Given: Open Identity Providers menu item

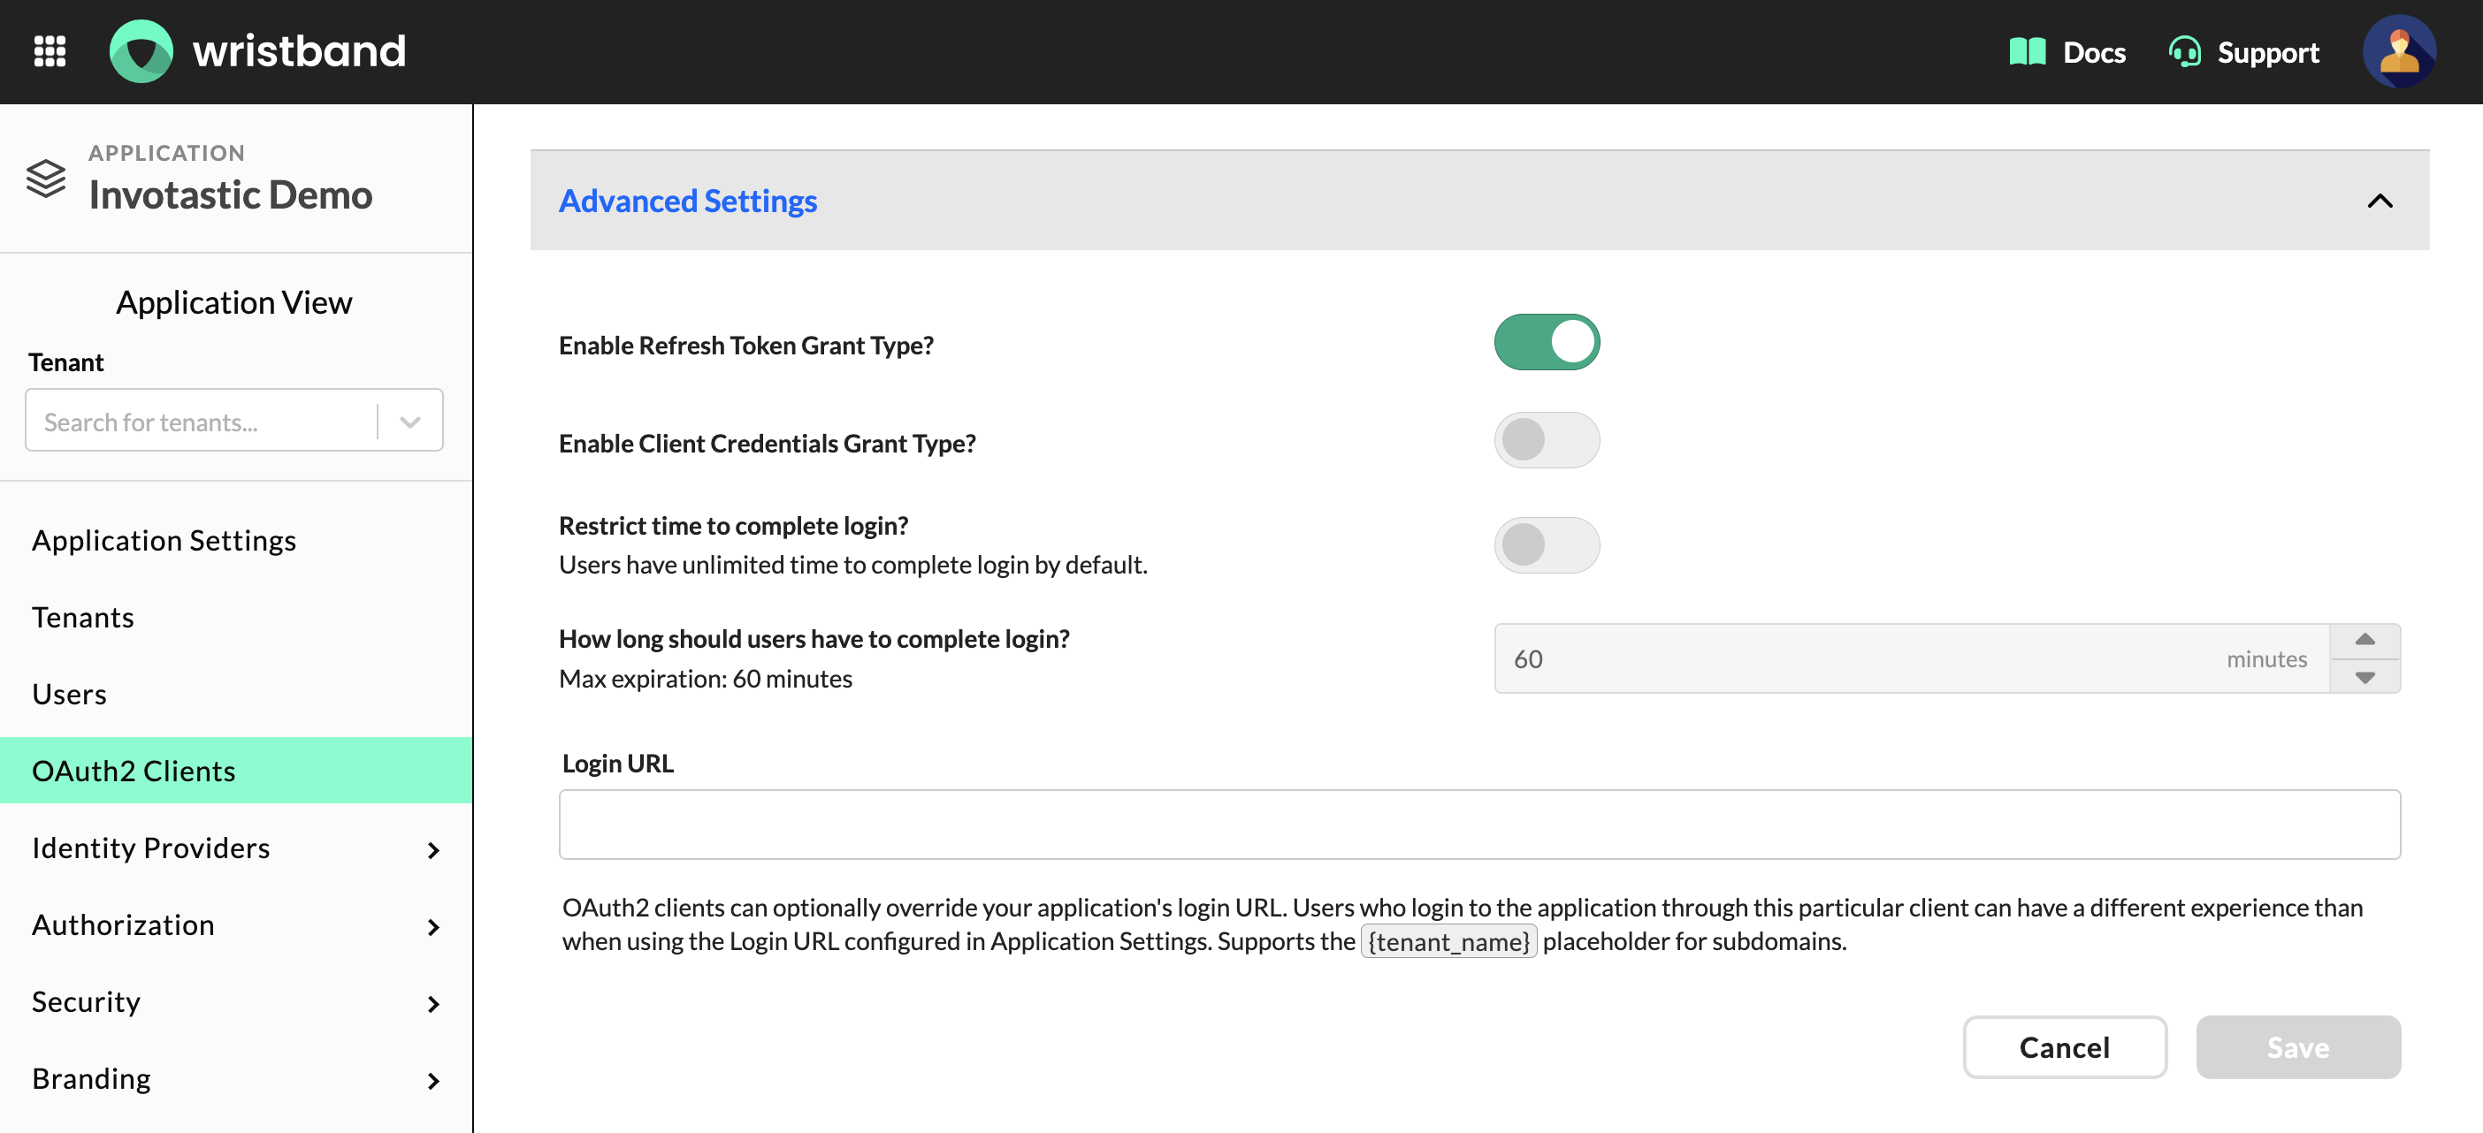Looking at the screenshot, I should pos(151,848).
